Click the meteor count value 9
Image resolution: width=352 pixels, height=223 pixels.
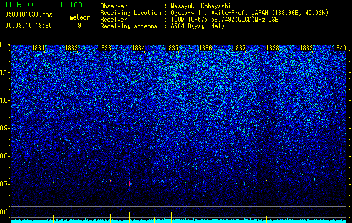[x=79, y=26]
